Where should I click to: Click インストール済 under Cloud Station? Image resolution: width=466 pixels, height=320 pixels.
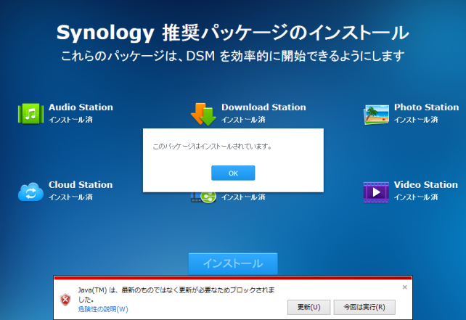tap(70, 197)
